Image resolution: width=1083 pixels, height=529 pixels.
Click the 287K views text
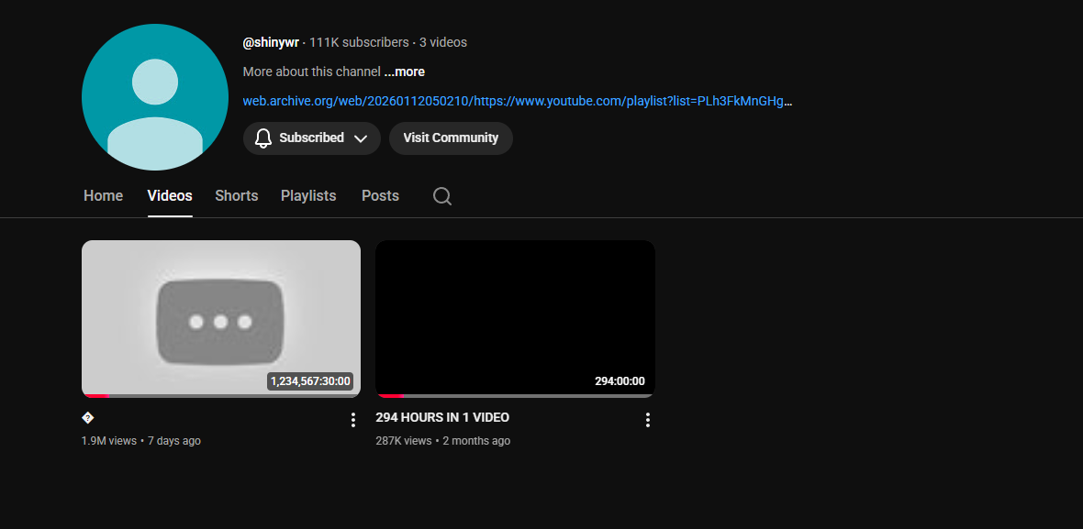403,441
